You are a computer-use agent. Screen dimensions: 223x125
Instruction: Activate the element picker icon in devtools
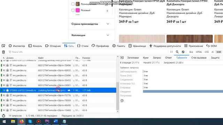(x=3, y=46)
